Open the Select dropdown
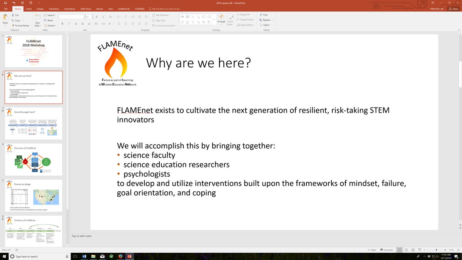The width and height of the screenshot is (462, 260). coord(265,25)
